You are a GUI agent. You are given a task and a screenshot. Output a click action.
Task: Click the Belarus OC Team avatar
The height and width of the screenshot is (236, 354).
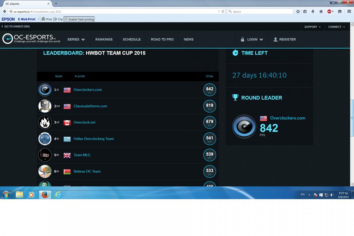pos(45,171)
